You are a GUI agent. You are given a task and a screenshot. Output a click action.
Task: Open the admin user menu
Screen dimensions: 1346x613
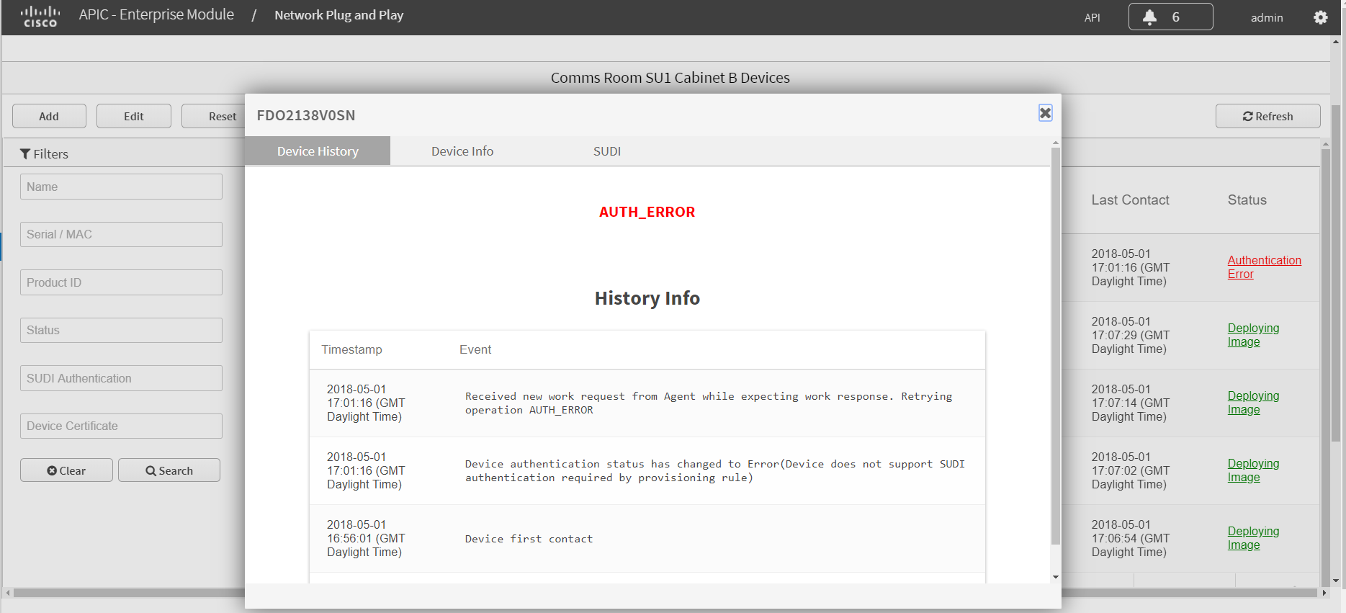click(1267, 18)
